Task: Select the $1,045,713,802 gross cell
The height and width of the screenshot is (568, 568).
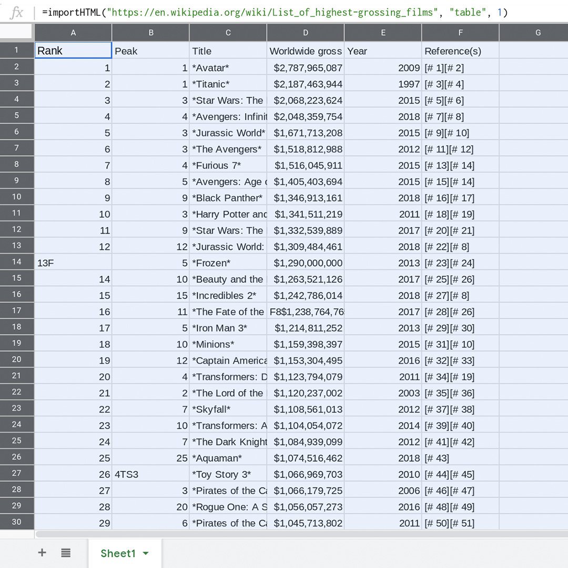Action: pos(306,523)
